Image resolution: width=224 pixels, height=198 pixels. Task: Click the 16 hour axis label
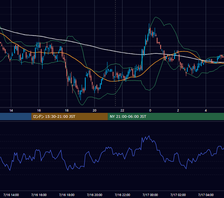[39, 111]
